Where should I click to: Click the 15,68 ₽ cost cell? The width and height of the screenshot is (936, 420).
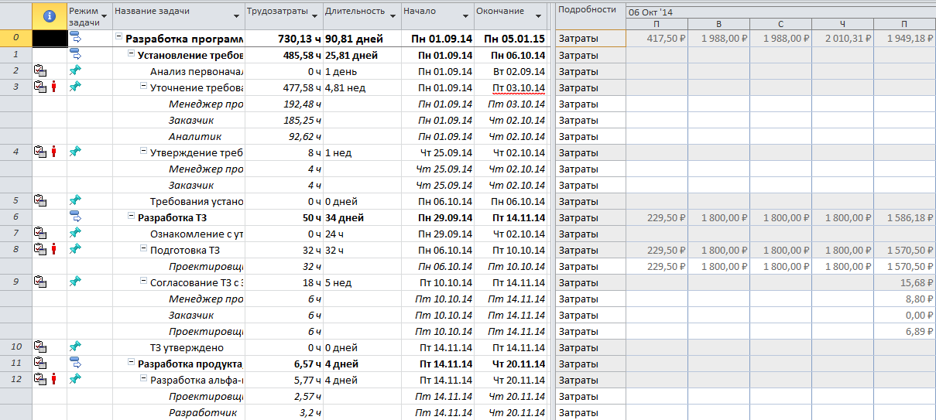pos(904,282)
